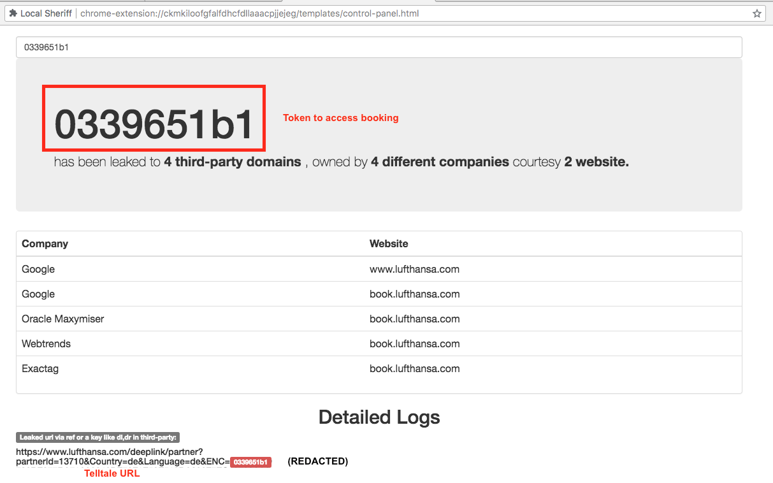Click the www.lufthansa.com website cell

click(414, 269)
